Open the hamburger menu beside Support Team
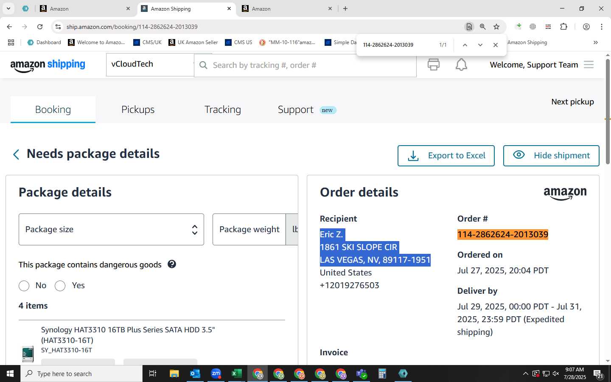The height and width of the screenshot is (382, 611). click(589, 65)
